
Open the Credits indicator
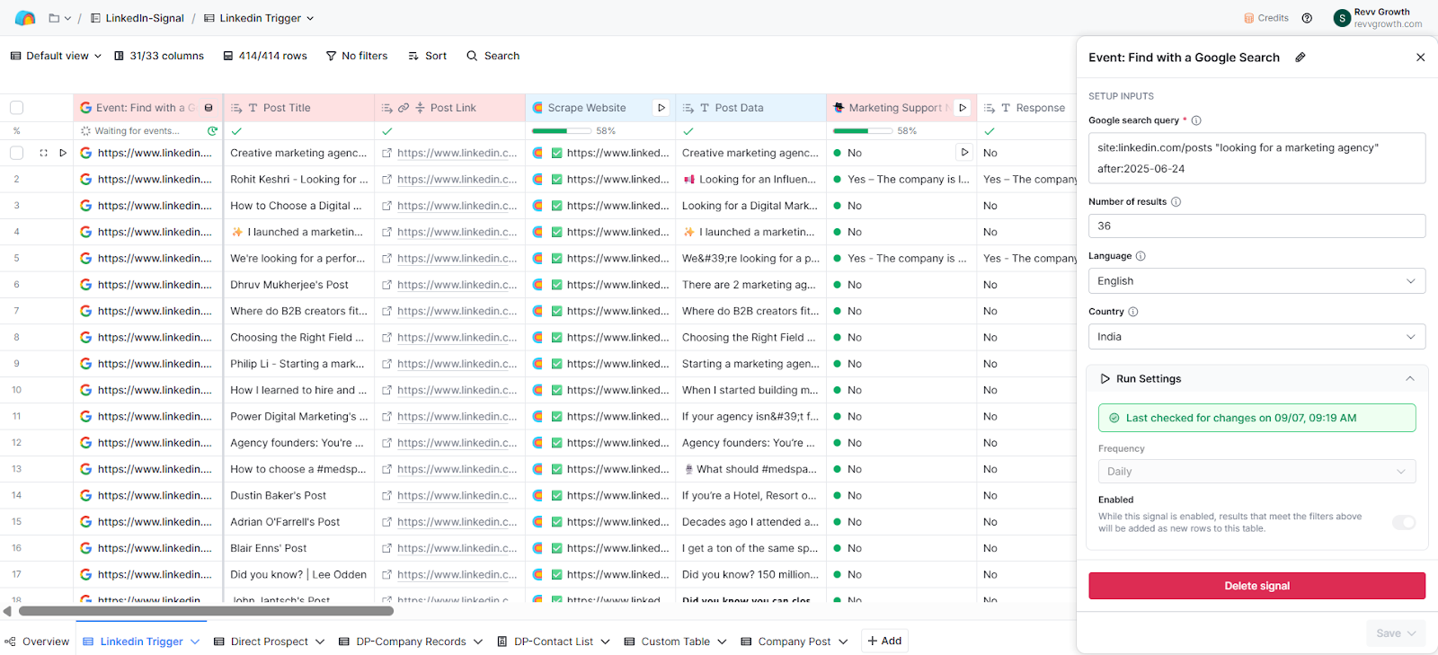pyautogui.click(x=1265, y=18)
